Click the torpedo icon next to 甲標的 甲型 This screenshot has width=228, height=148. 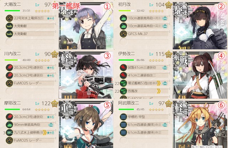[x=123, y=117]
